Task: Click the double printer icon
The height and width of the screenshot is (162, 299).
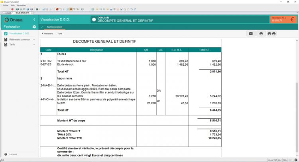Action: pos(271,33)
